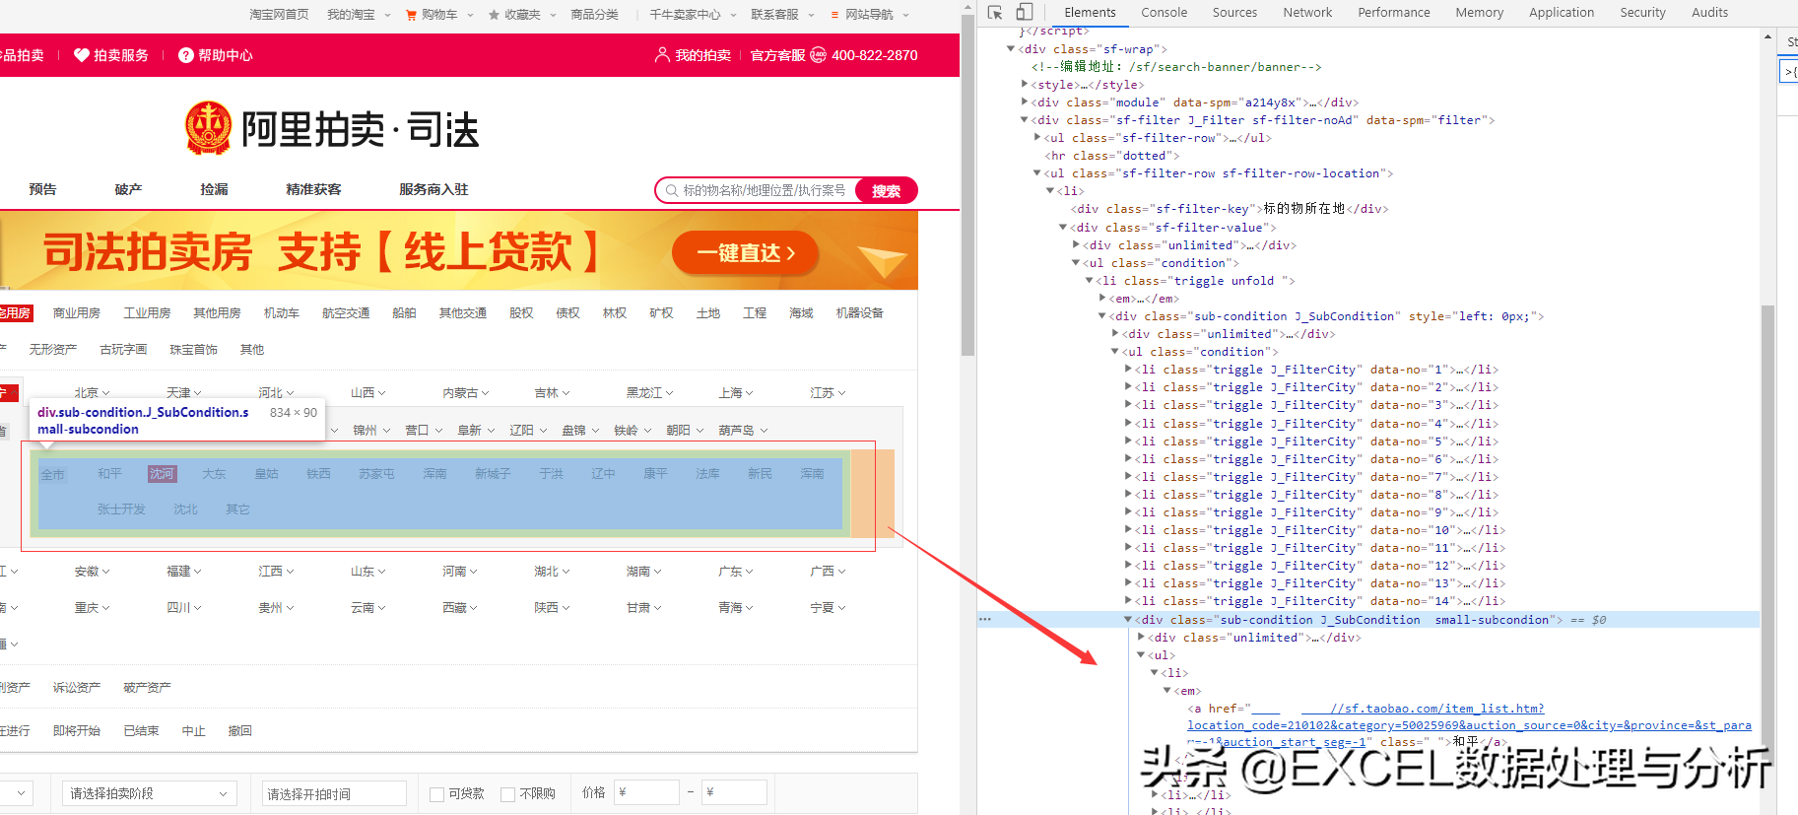Click the DOM breakpoint ellipsis icon
The height and width of the screenshot is (815, 1798).
(984, 620)
